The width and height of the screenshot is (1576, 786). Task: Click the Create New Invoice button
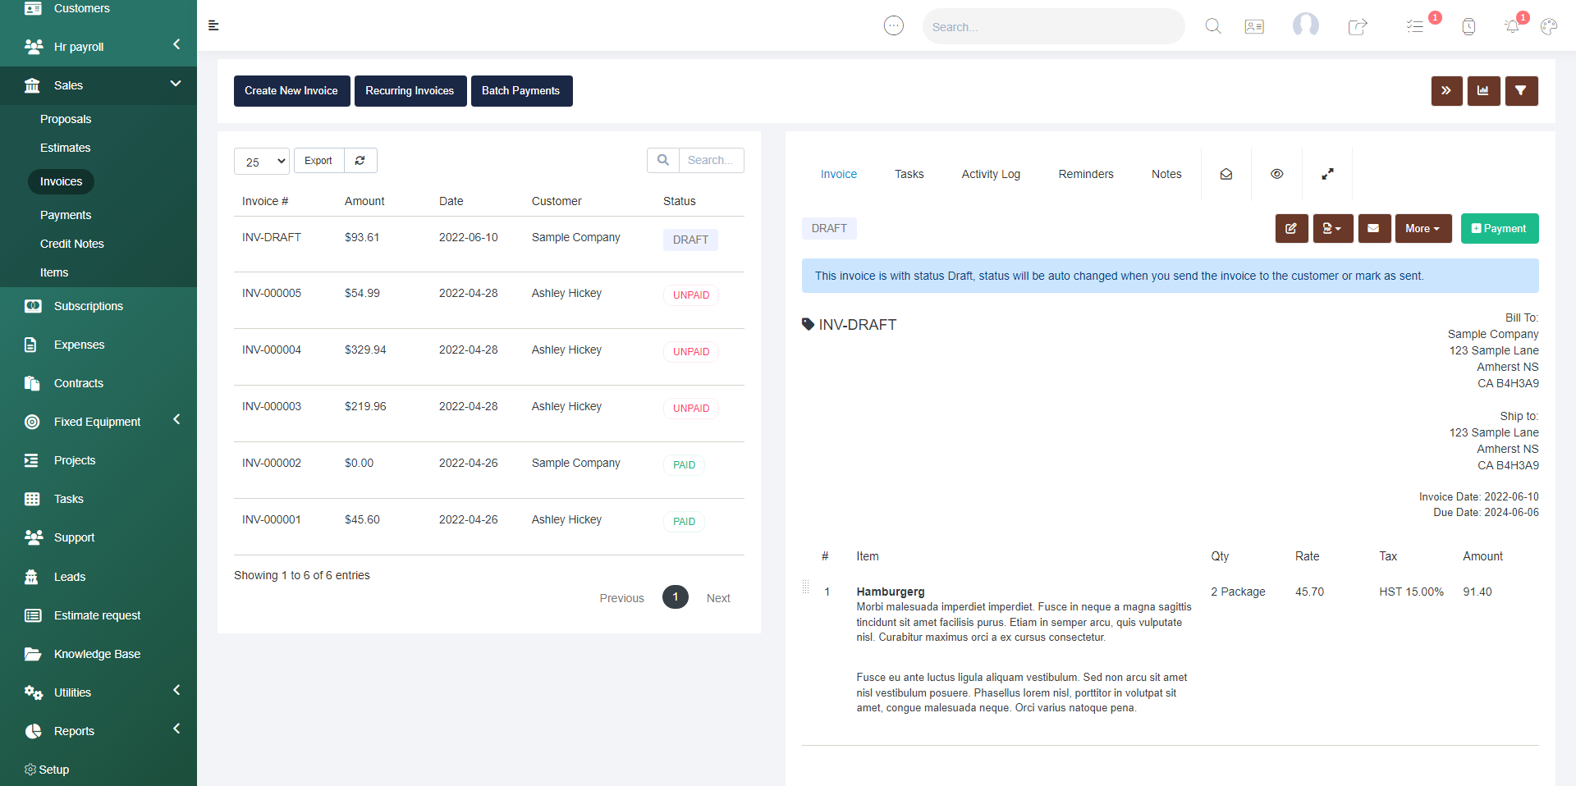click(291, 91)
